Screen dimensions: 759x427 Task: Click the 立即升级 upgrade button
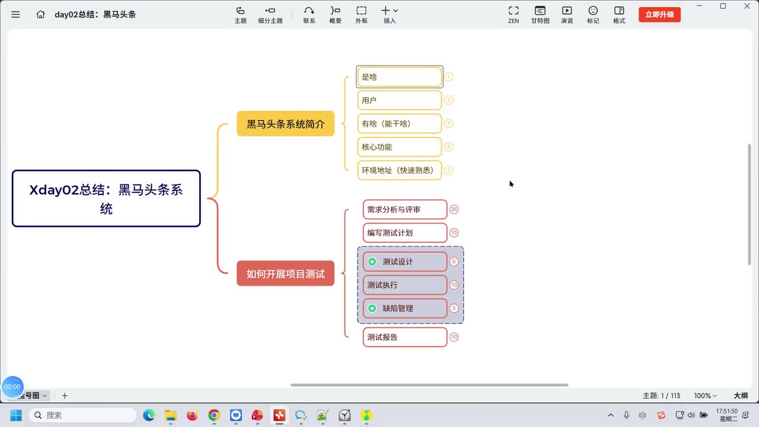click(659, 15)
